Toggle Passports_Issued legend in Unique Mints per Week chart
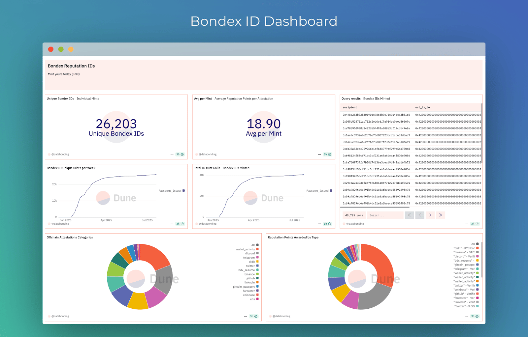 (172, 191)
